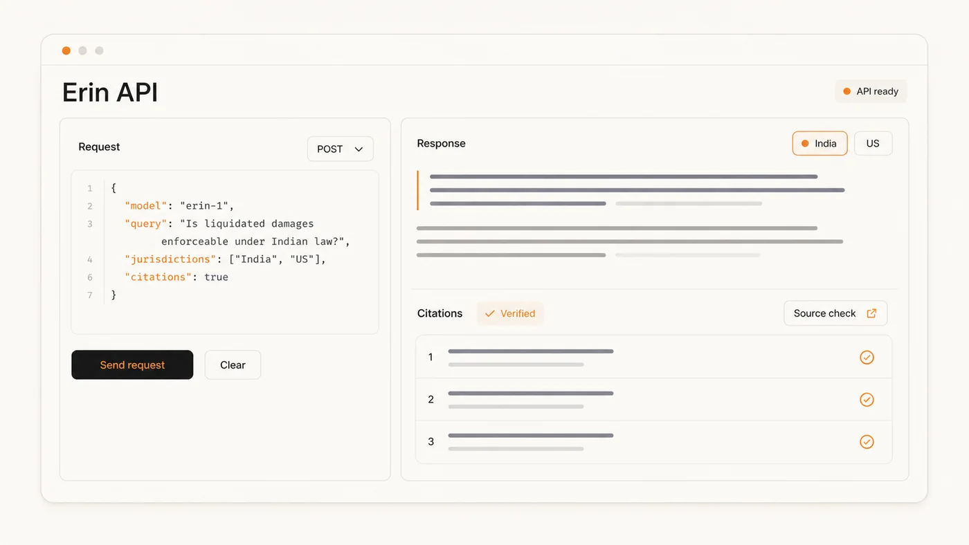Click the Erin API title
This screenshot has height=545, width=969.
click(x=110, y=92)
